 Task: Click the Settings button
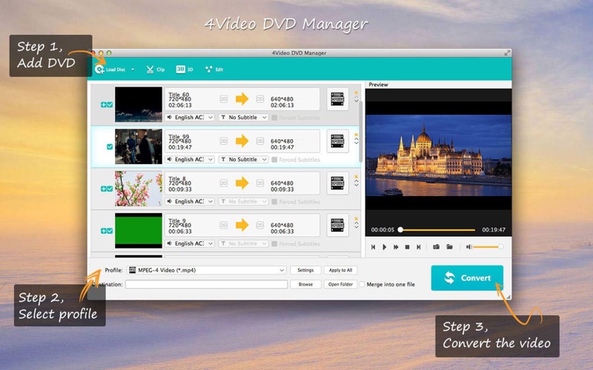click(x=305, y=270)
